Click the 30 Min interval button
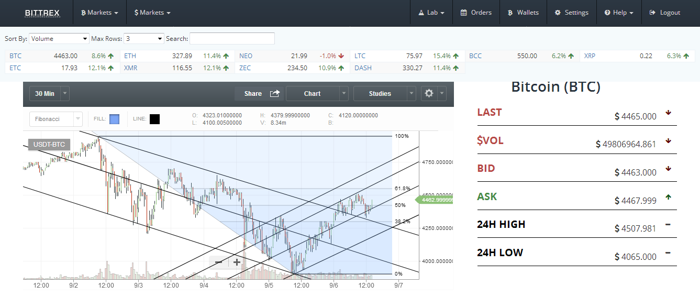 pyautogui.click(x=45, y=94)
